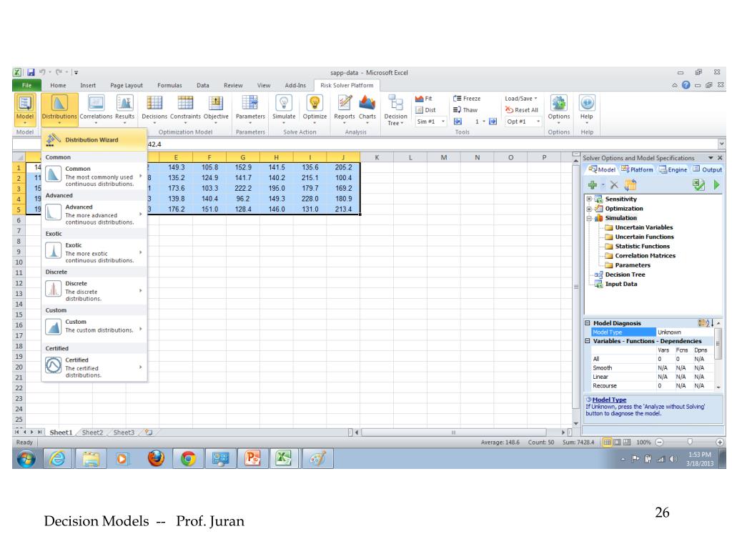This screenshot has height=549, width=732.
Task: Select the Correlation Matrices folder
Action: tap(640, 256)
